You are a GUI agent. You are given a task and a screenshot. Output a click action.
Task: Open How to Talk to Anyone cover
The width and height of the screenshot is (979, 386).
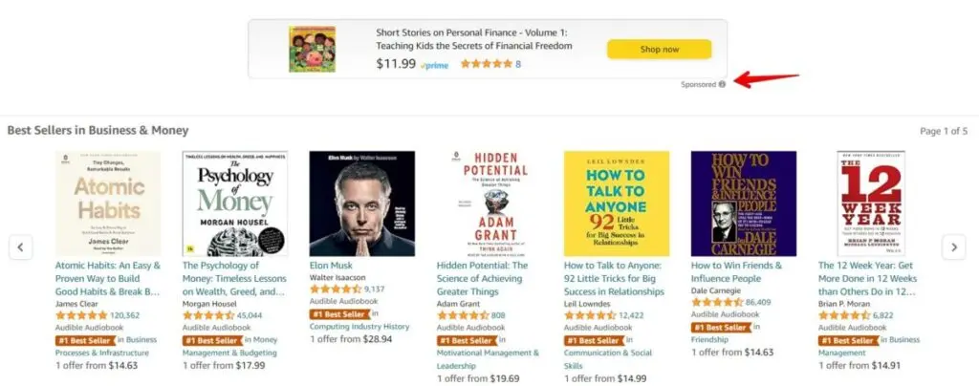[616, 204]
